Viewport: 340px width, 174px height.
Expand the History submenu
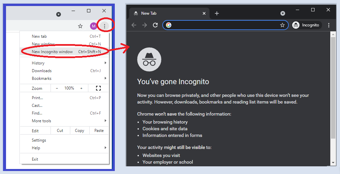(64, 63)
